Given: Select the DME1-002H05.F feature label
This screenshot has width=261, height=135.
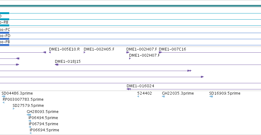Looking at the screenshot, I should [99, 49].
